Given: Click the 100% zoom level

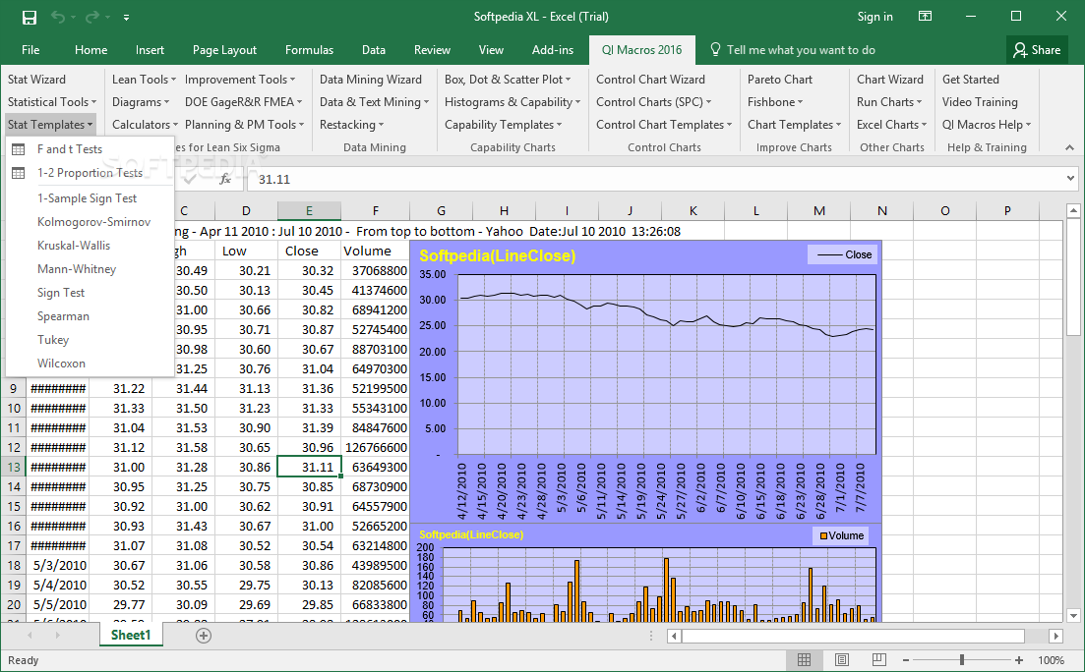Looking at the screenshot, I should pyautogui.click(x=1052, y=660).
